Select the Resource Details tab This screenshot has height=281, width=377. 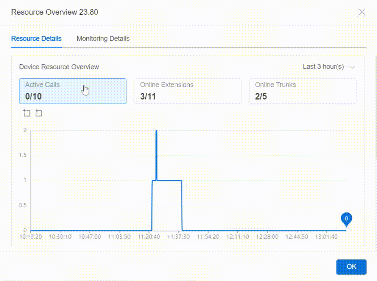pyautogui.click(x=36, y=39)
